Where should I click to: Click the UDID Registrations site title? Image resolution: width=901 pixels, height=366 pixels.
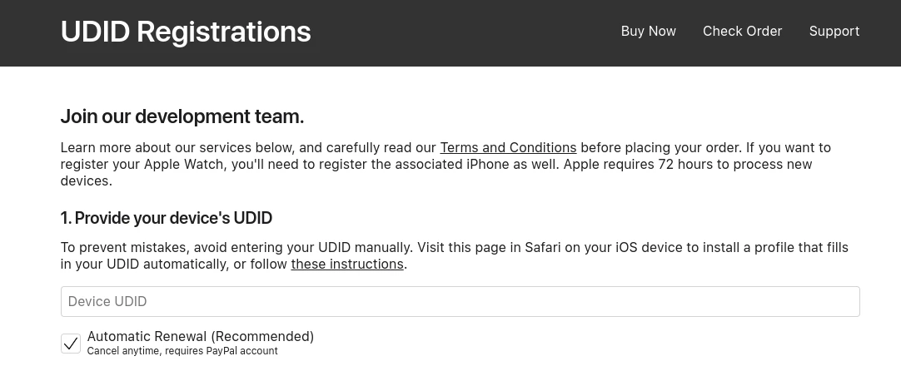(186, 32)
